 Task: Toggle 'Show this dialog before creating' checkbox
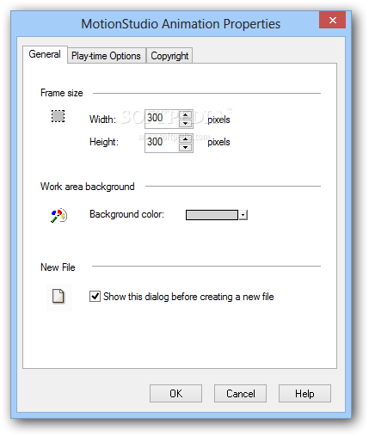pos(95,297)
